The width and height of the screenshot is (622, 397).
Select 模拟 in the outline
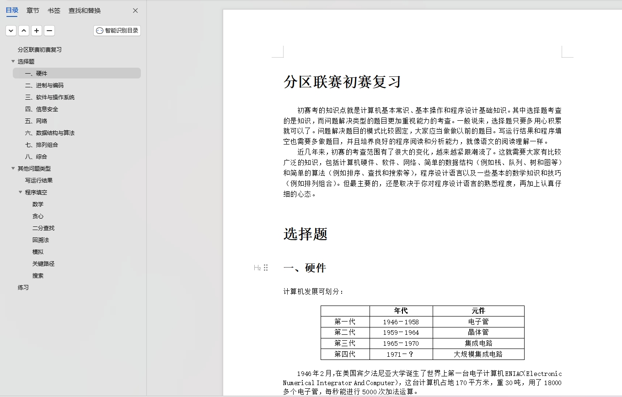(x=38, y=252)
